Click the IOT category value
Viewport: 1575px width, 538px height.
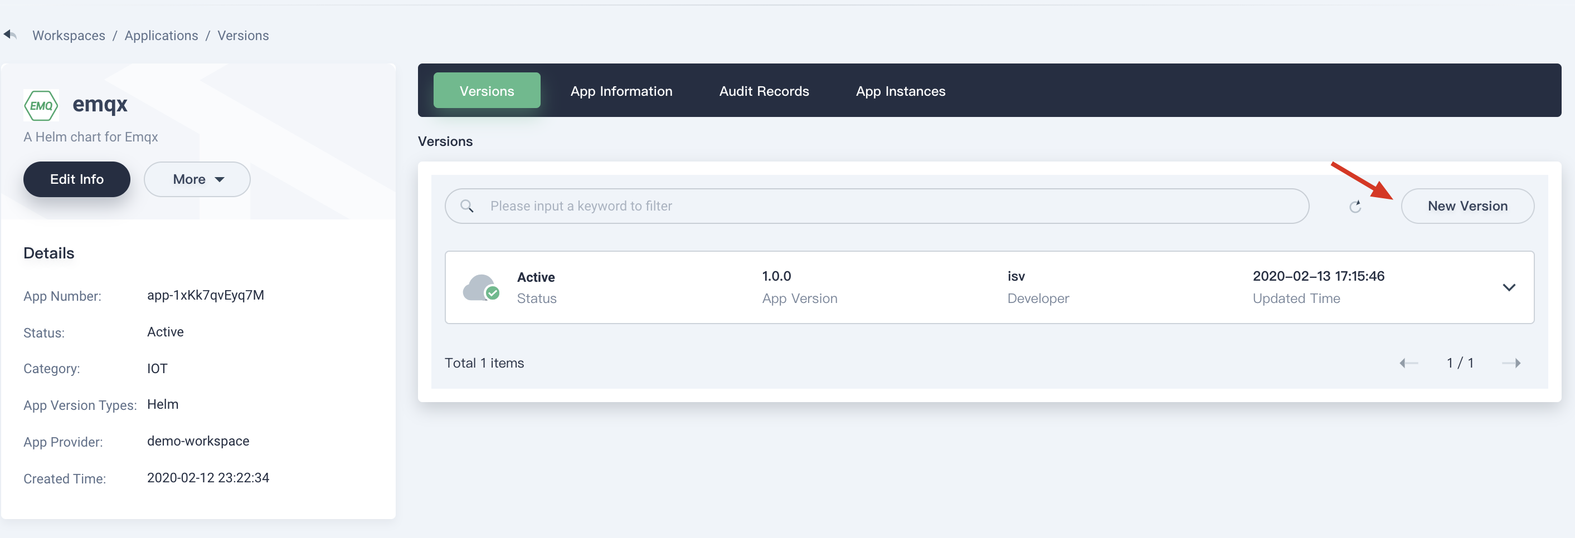pos(157,368)
